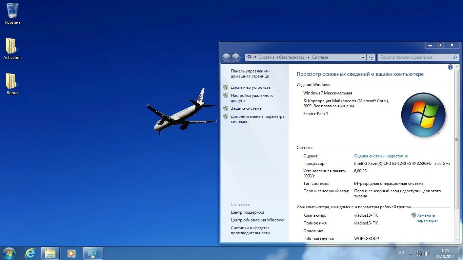Open Центр обновления Windows link
The image size is (463, 260).
(257, 220)
